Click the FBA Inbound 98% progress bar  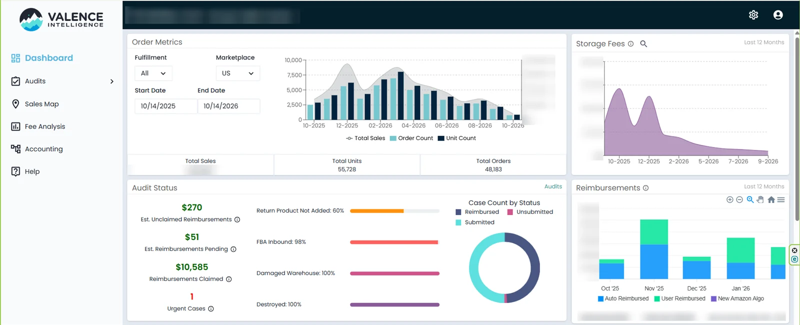tap(394, 242)
